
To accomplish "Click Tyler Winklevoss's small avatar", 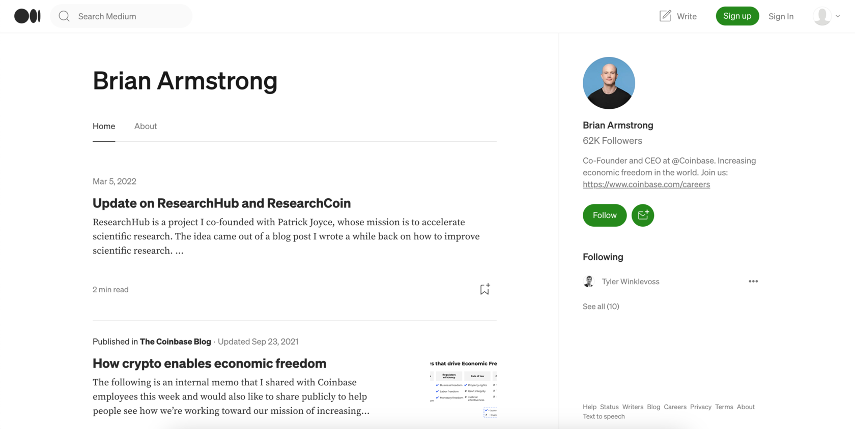I will pos(589,282).
